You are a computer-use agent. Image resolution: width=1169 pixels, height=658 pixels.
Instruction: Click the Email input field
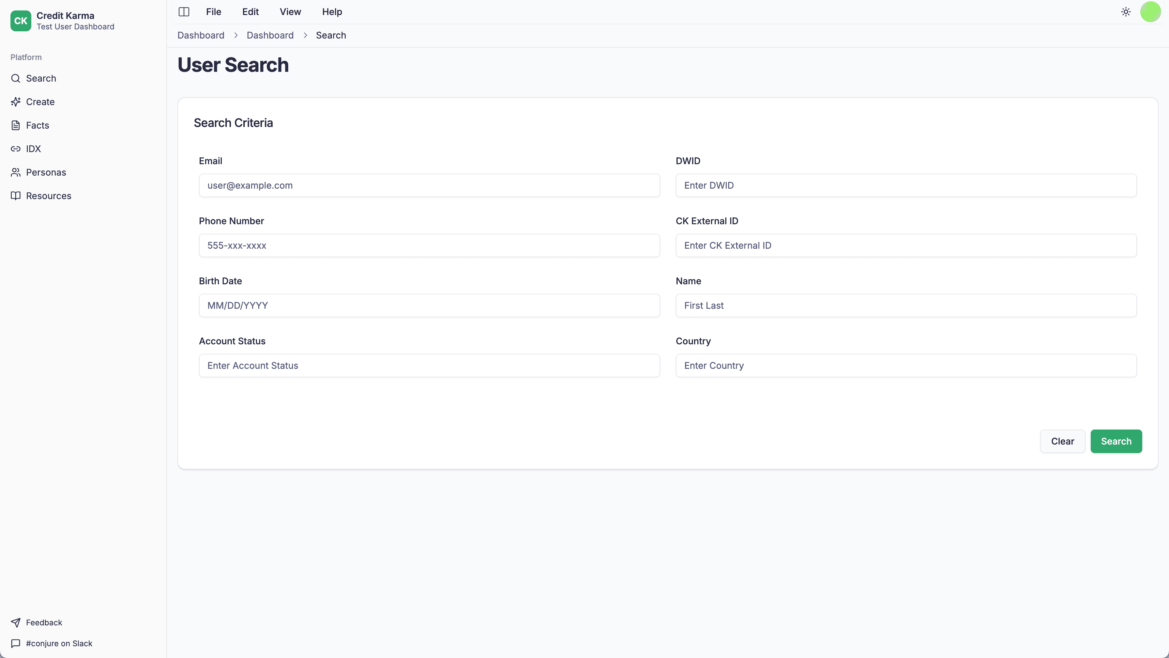(x=429, y=185)
